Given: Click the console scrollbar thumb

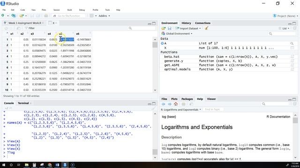Looking at the screenshot, I should (x=155, y=152).
